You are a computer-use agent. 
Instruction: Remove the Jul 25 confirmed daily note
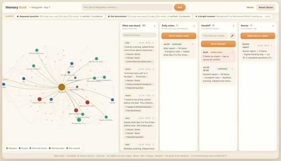click(193, 44)
